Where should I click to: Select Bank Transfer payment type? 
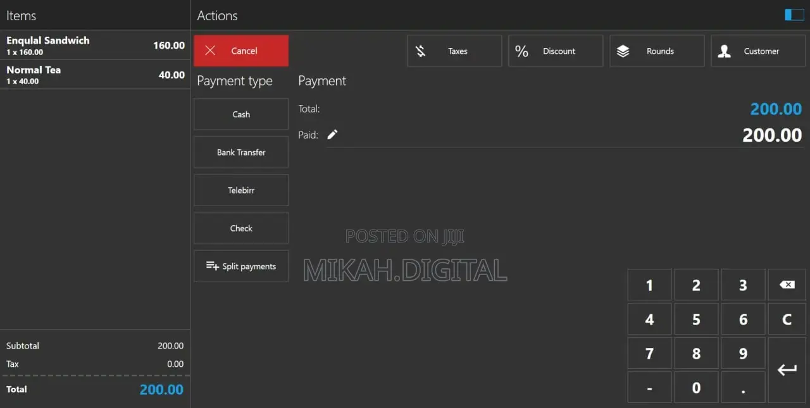tap(240, 152)
